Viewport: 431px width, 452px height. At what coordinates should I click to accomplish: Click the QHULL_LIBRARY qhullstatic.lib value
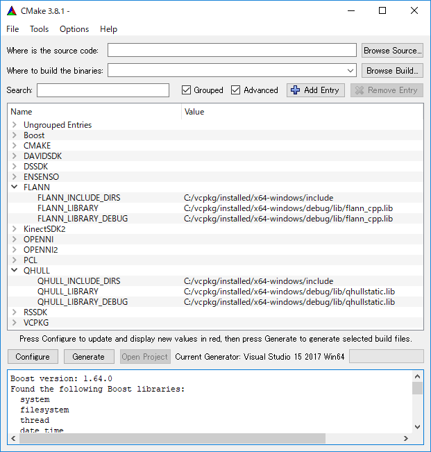coord(289,292)
